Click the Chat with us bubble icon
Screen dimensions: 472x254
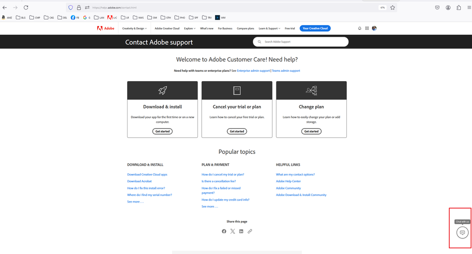[463, 233]
